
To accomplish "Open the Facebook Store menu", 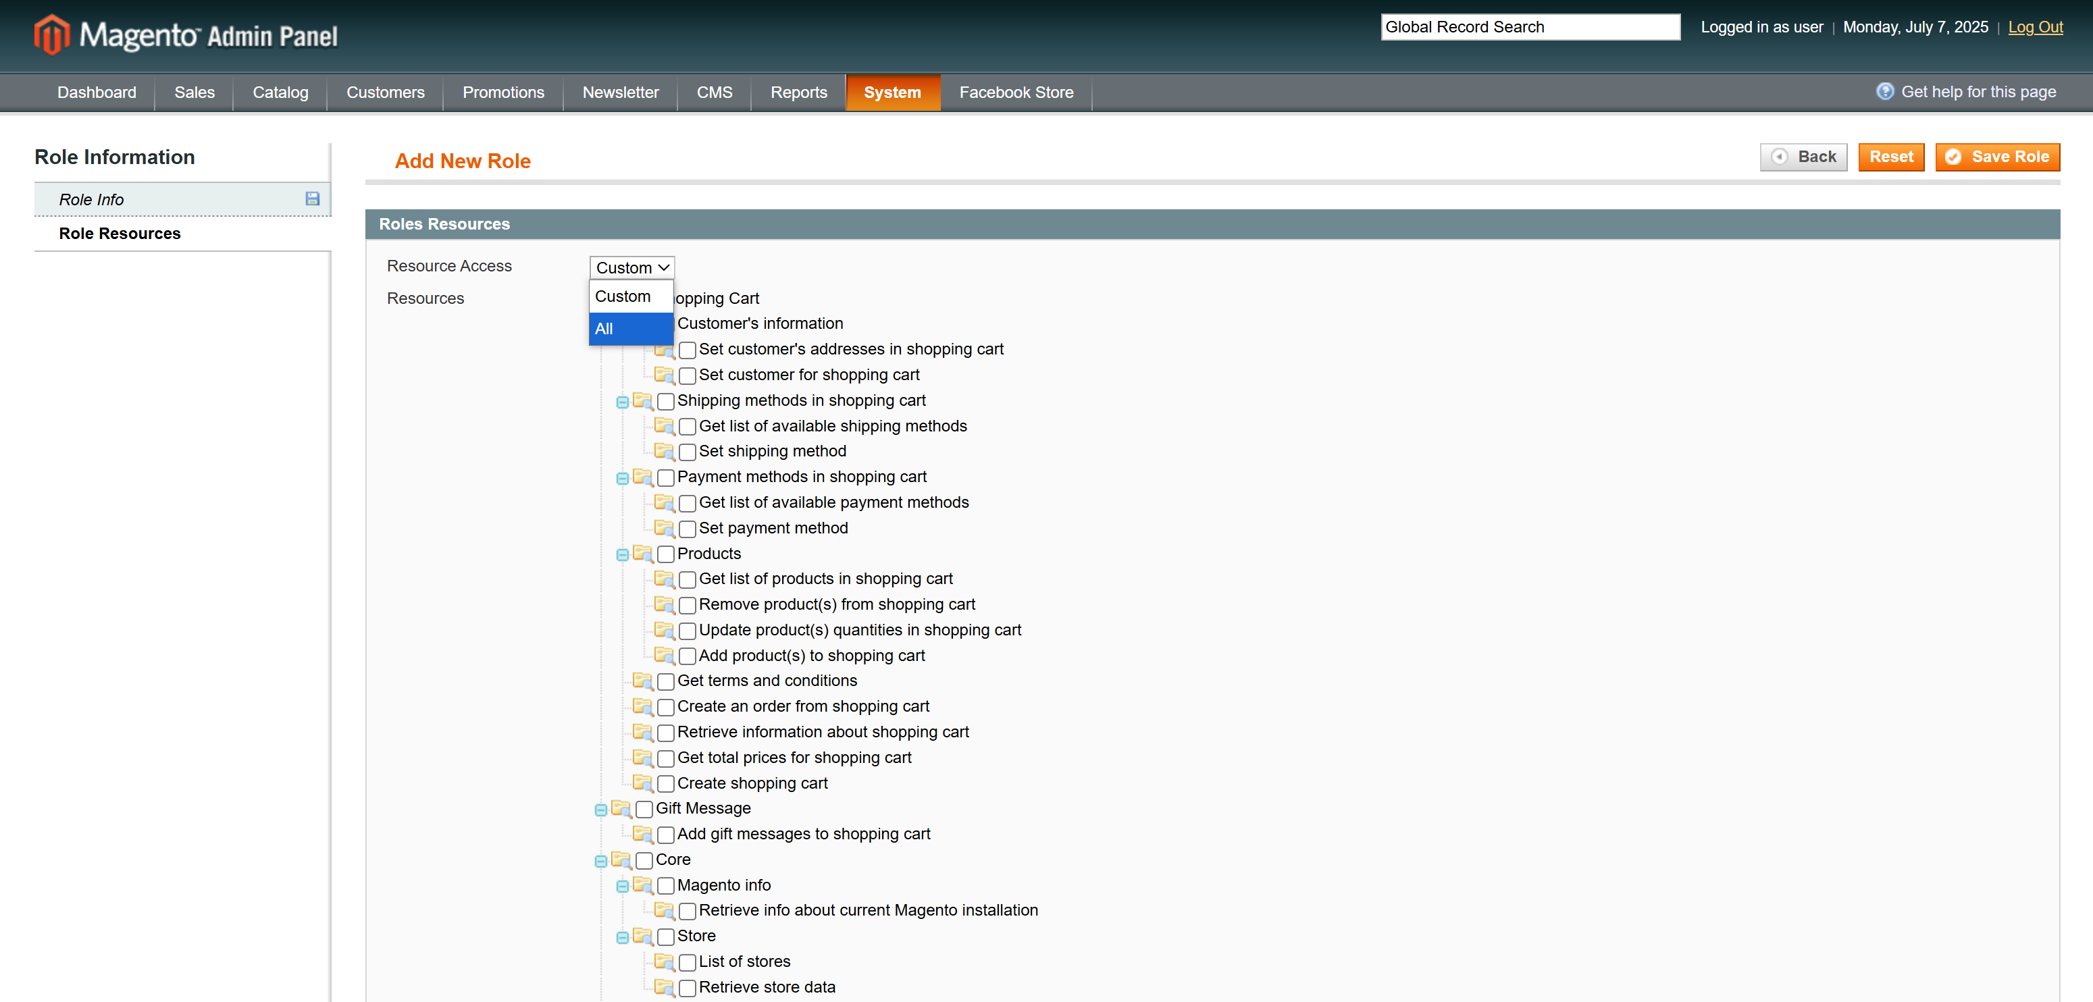I will point(1016,93).
